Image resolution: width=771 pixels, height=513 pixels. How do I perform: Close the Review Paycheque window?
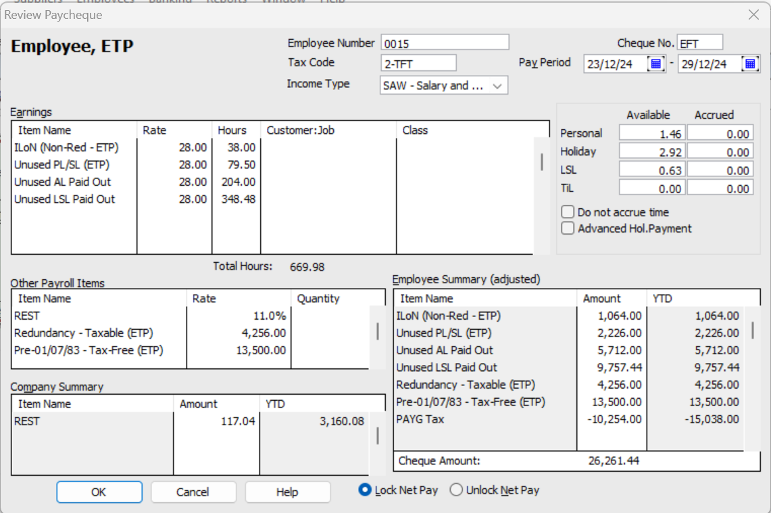tap(753, 15)
